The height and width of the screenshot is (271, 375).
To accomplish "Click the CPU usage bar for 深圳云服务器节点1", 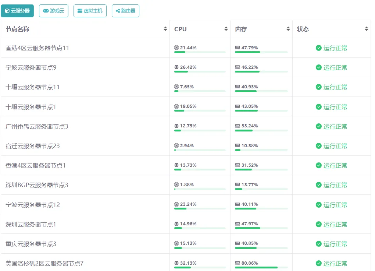I will (200, 228).
